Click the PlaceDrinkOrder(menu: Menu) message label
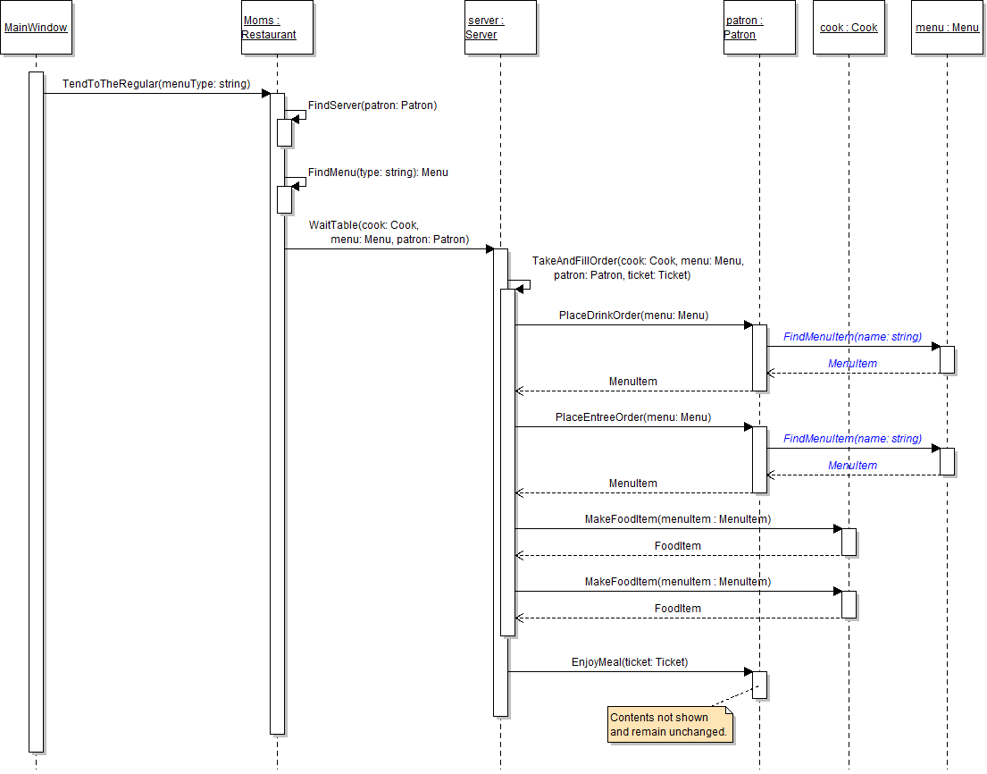Viewport: 987px width, 774px height. pyautogui.click(x=633, y=315)
